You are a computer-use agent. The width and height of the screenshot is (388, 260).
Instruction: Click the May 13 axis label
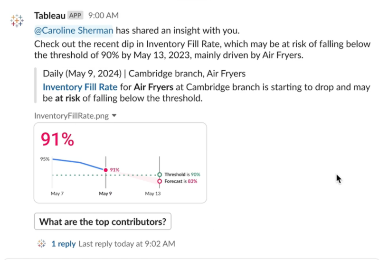pos(152,194)
